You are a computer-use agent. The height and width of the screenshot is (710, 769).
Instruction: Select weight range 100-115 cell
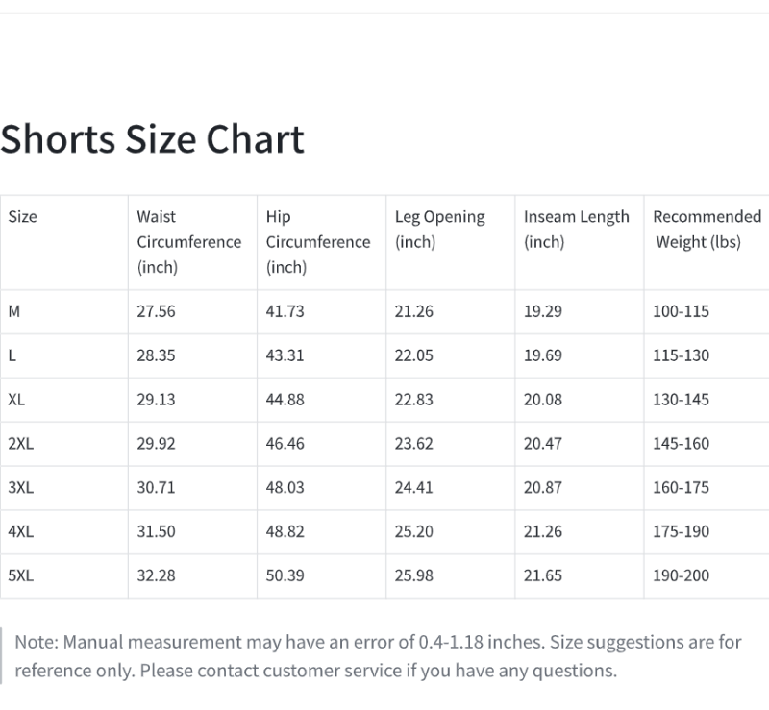(x=681, y=311)
